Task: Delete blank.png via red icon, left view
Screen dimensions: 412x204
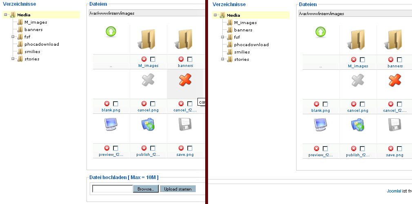Action: [x=107, y=104]
